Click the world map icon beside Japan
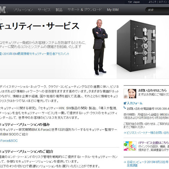The width and height of the screenshot is (169, 169). 130,2
